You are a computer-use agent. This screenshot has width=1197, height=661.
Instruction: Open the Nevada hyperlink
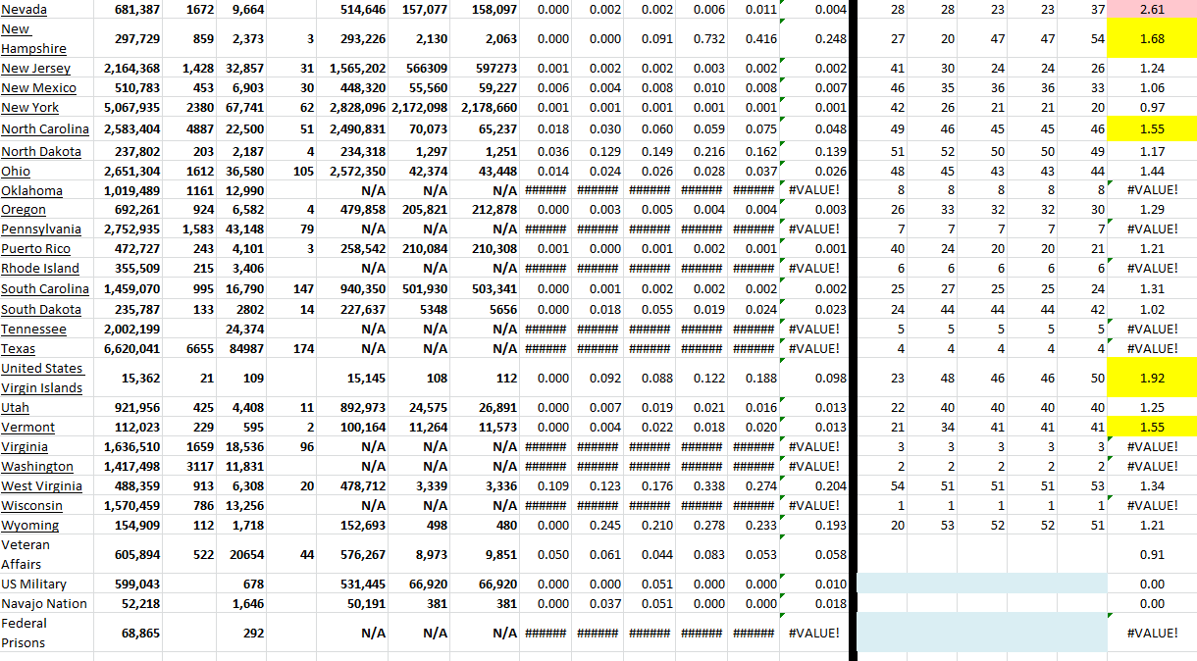(x=24, y=10)
